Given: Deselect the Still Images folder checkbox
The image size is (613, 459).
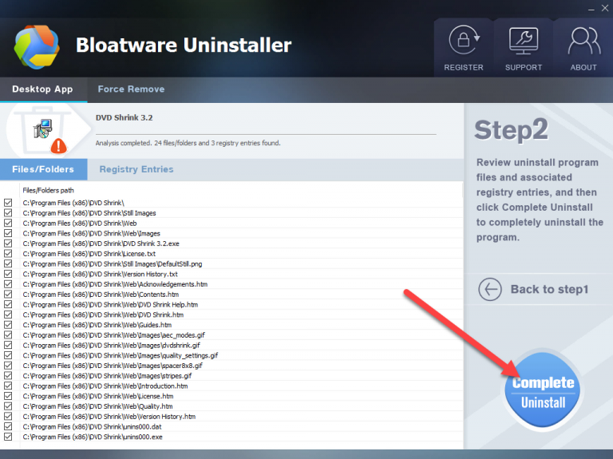Looking at the screenshot, I should point(8,213).
